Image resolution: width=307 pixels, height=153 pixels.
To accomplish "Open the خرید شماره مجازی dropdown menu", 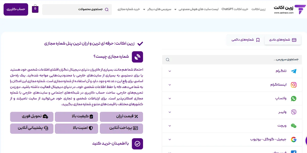I will [129, 9].
